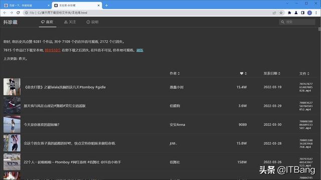Viewport: 321px width, 180px height.
Task: Click the search box in the page header
Action: point(297,22)
